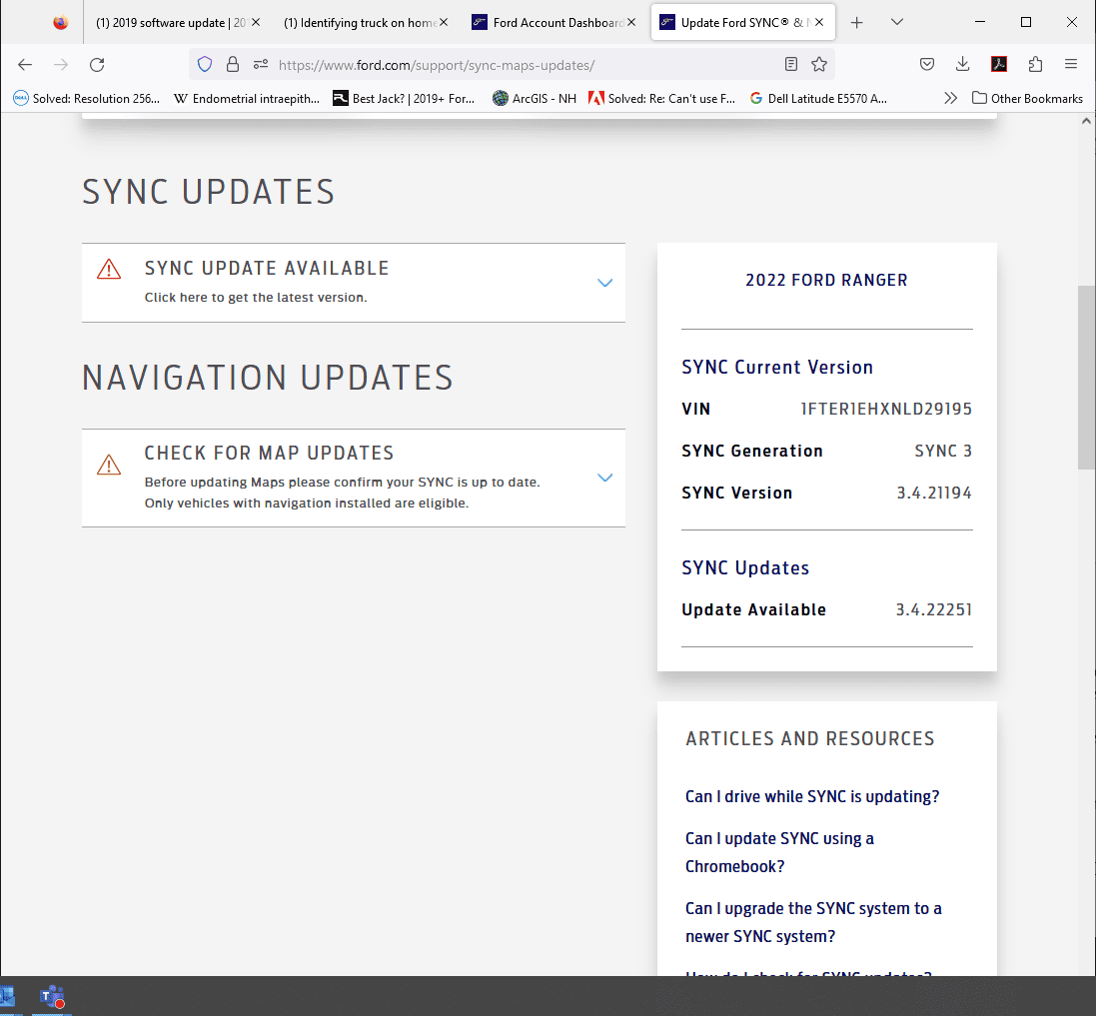Open the Firefox hamburger application menu
This screenshot has height=1016, width=1096.
pos(1071,64)
